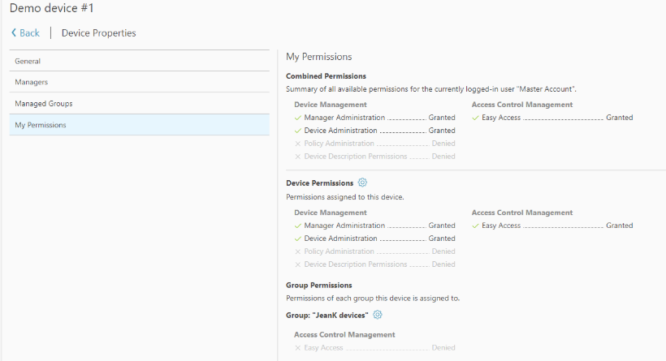Click Combined Policy Administration denied X icon
Image resolution: width=666 pixels, height=361 pixels.
(298, 144)
